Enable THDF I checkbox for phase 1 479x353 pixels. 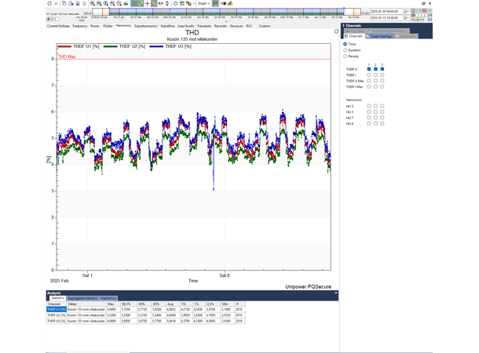369,75
